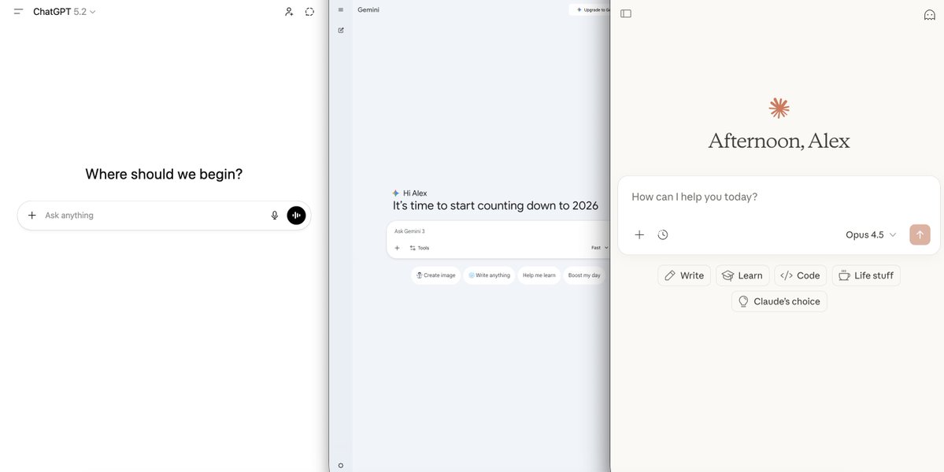Select the Write anything suggestion chip
The height and width of the screenshot is (472, 944).
(x=489, y=275)
